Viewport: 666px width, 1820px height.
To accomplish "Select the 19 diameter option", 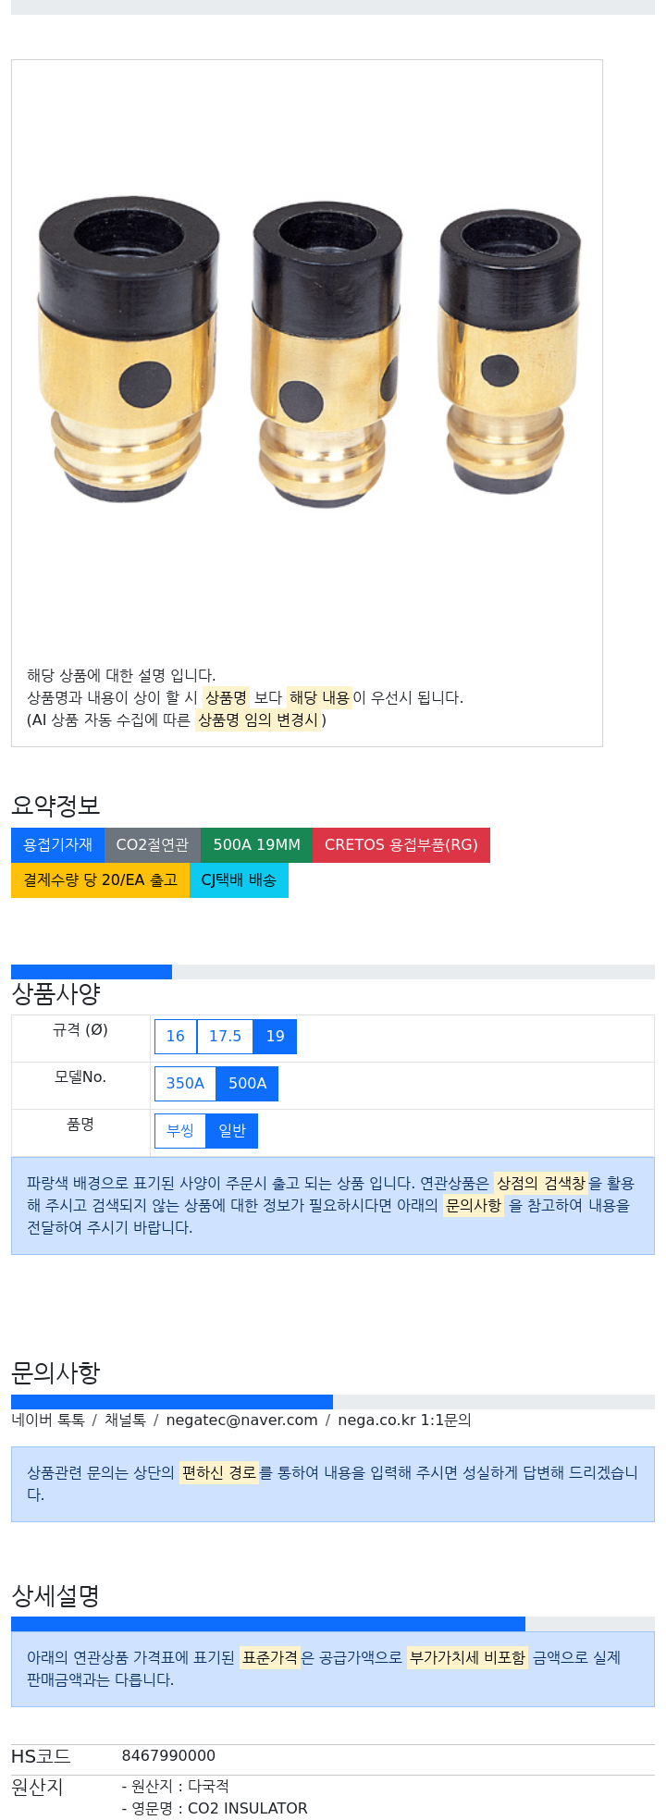I will tap(275, 1036).
